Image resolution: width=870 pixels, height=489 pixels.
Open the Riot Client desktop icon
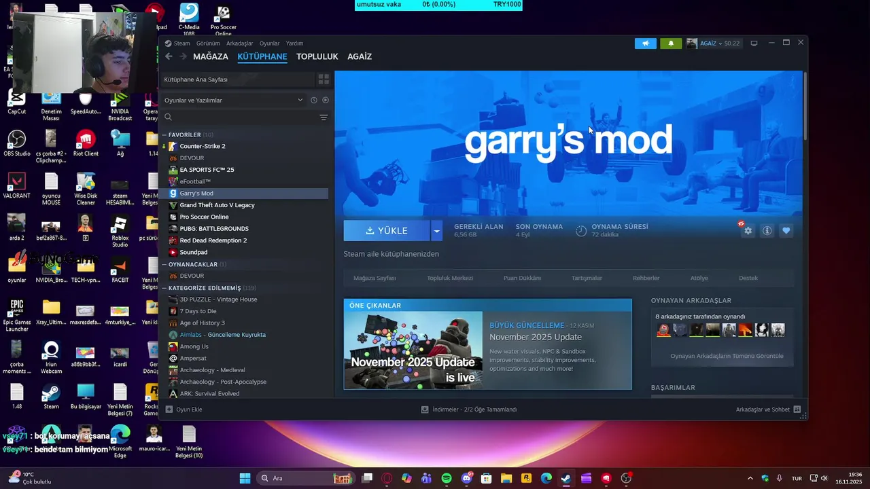(86, 143)
